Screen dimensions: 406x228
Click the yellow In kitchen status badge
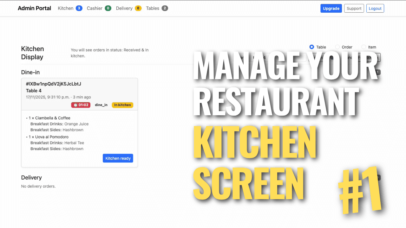coord(122,105)
